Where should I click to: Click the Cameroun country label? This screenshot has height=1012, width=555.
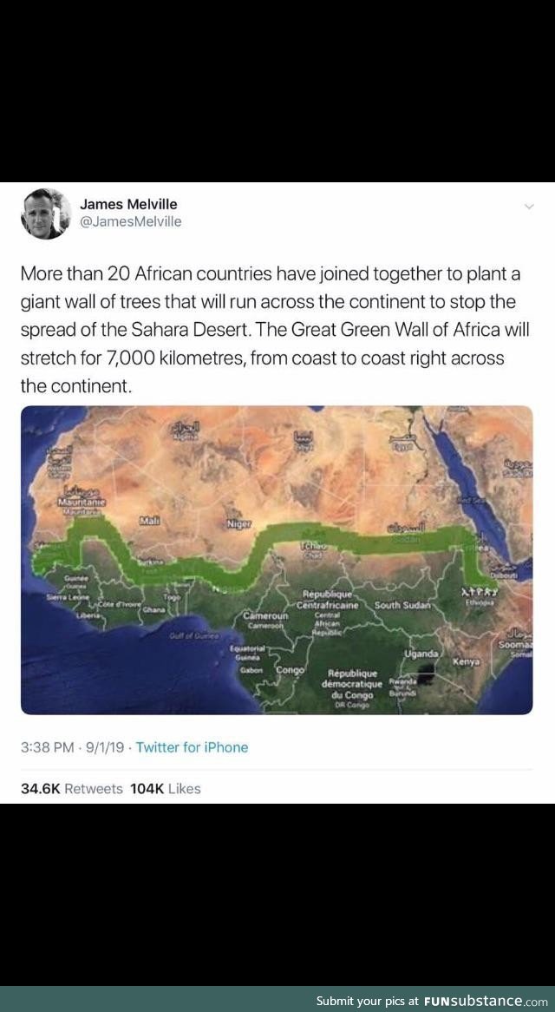click(265, 616)
